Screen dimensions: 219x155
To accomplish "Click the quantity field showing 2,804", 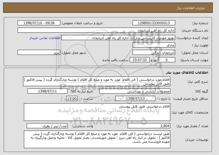I will tap(149, 126).
